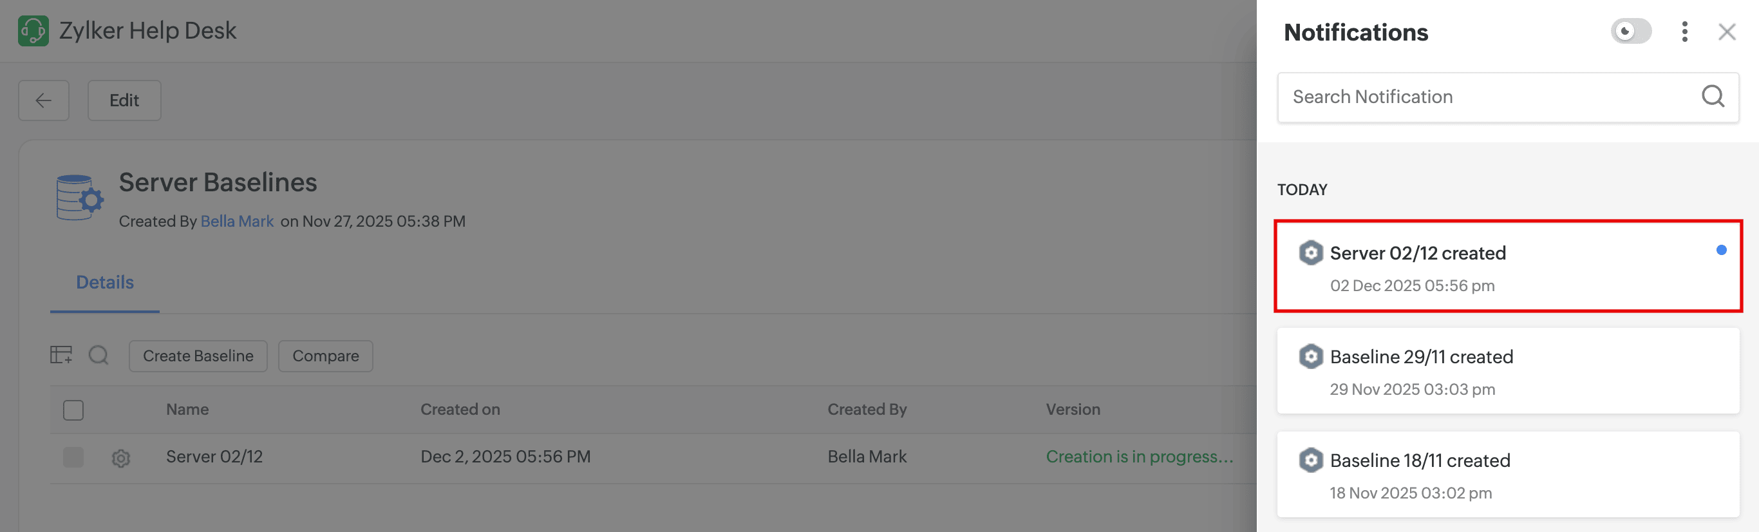
Task: Open the Bella Mark creator link
Action: [x=237, y=222]
